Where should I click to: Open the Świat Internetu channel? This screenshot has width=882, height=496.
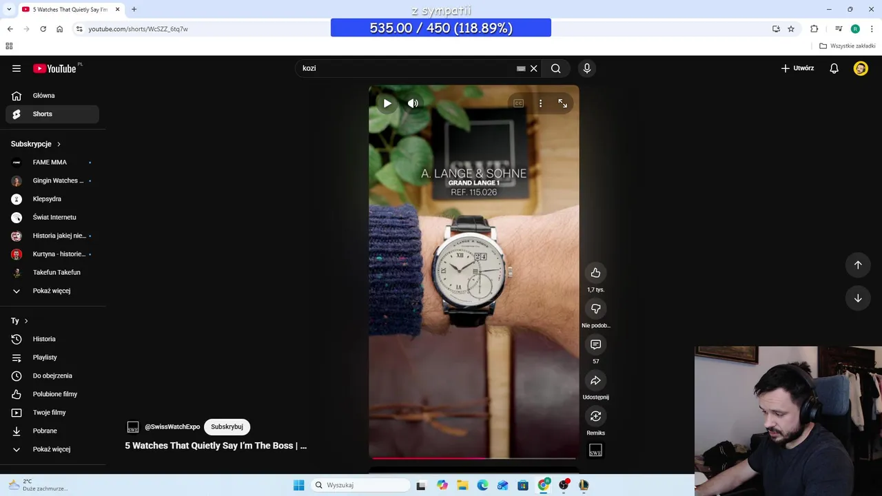click(52, 217)
